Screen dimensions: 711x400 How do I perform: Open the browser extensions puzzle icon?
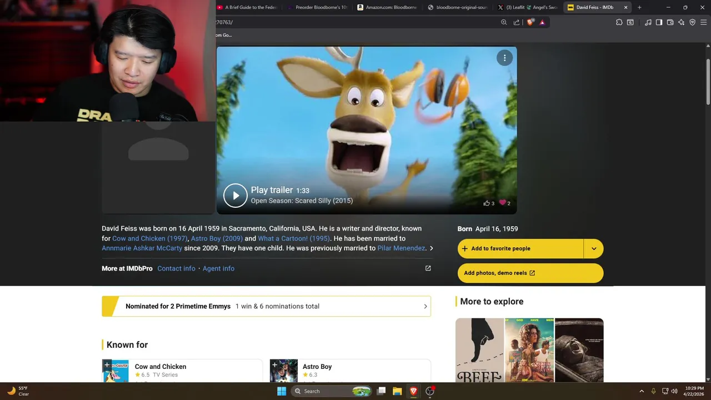[619, 22]
